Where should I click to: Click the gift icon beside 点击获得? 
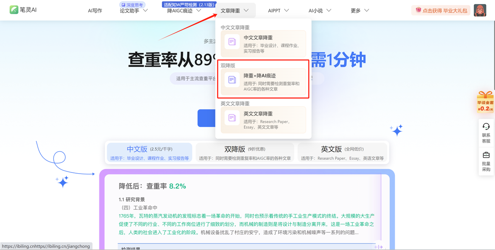point(418,10)
